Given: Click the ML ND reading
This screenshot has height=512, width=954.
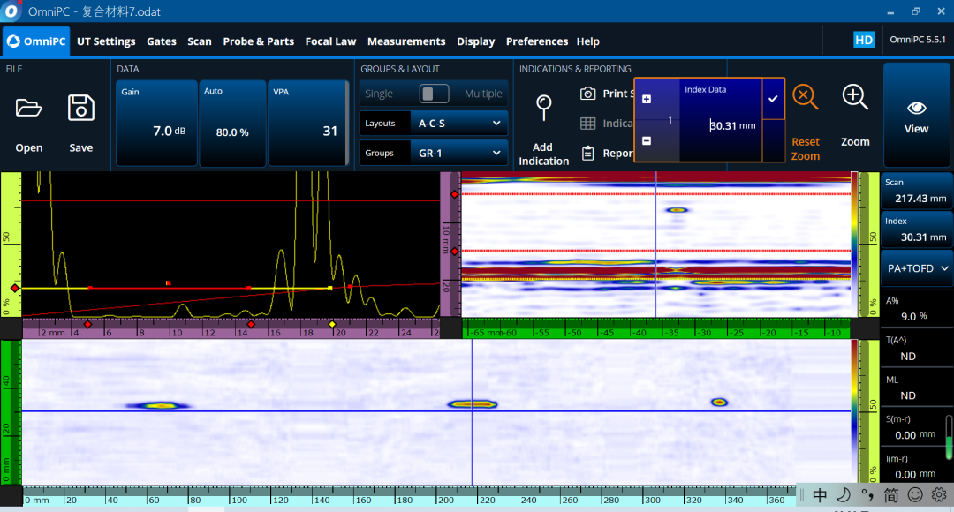Looking at the screenshot, I should [x=917, y=388].
